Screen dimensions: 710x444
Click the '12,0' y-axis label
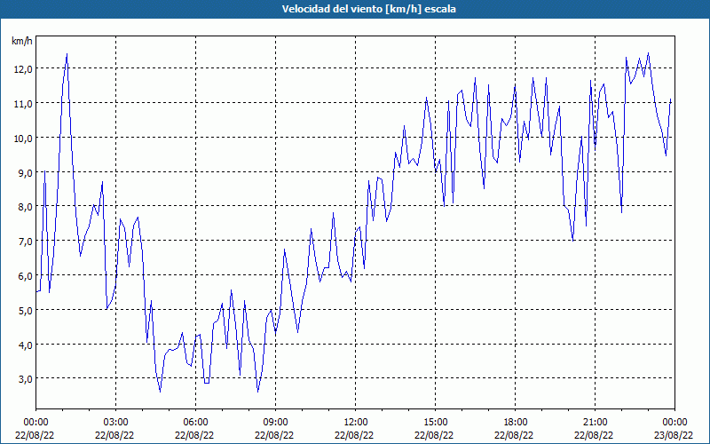coord(23,69)
